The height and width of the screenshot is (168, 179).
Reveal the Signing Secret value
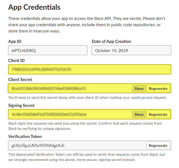pos(139,114)
